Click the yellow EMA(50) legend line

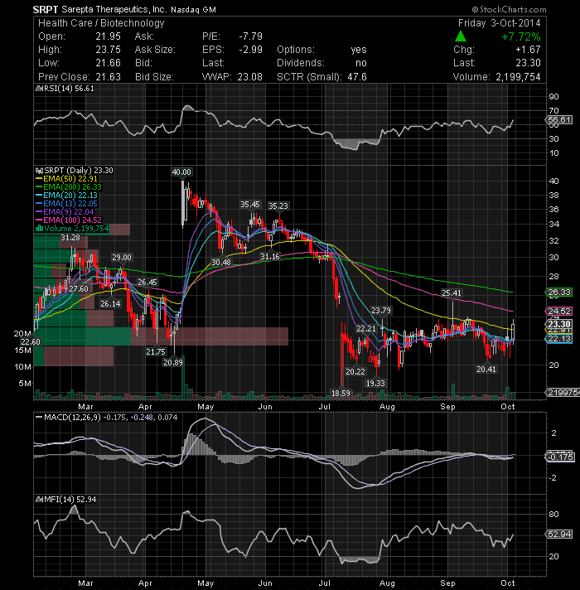coord(39,179)
